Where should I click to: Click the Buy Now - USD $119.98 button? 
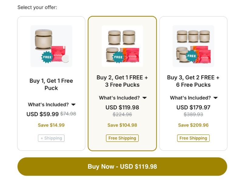pyautogui.click(x=122, y=167)
